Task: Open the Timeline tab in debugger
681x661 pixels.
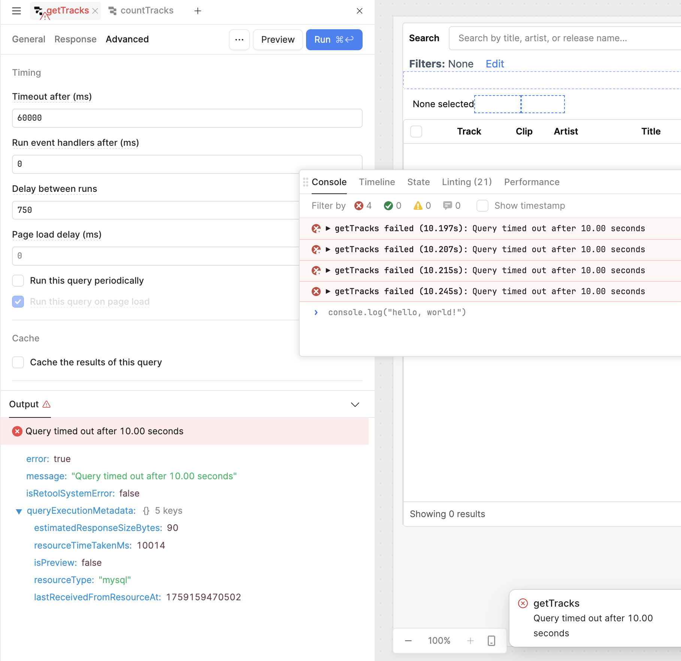Action: click(x=377, y=182)
